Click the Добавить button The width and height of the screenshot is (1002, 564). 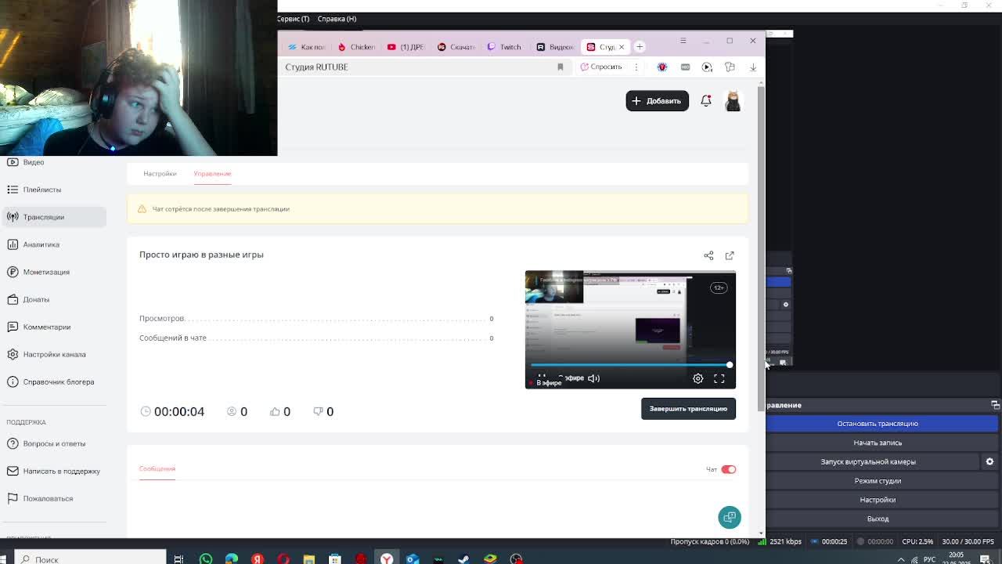pyautogui.click(x=657, y=101)
